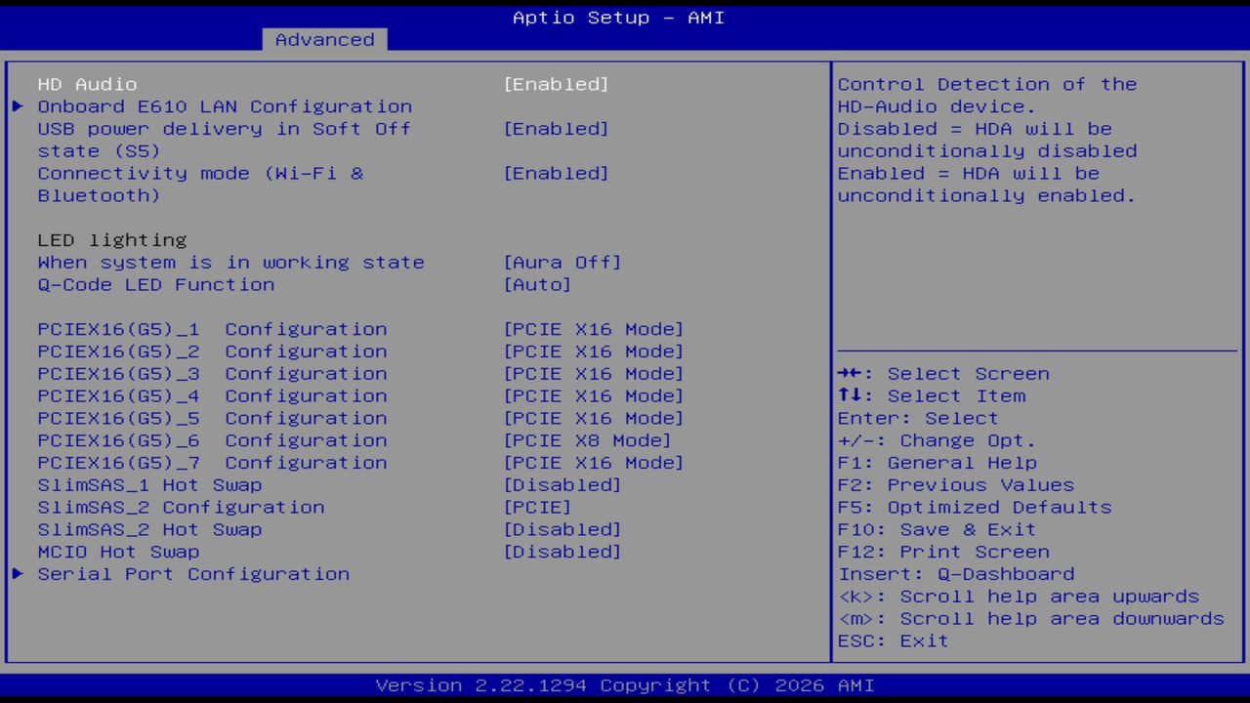
Task: Open the SlimSAS_2 Configuration PCIE option
Action: point(538,507)
